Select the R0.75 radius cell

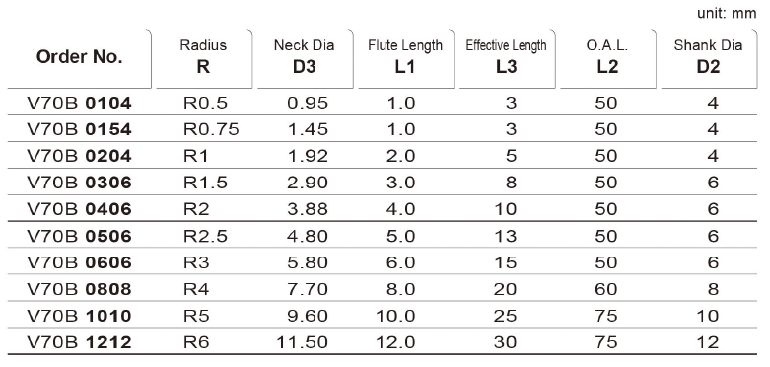pyautogui.click(x=211, y=129)
